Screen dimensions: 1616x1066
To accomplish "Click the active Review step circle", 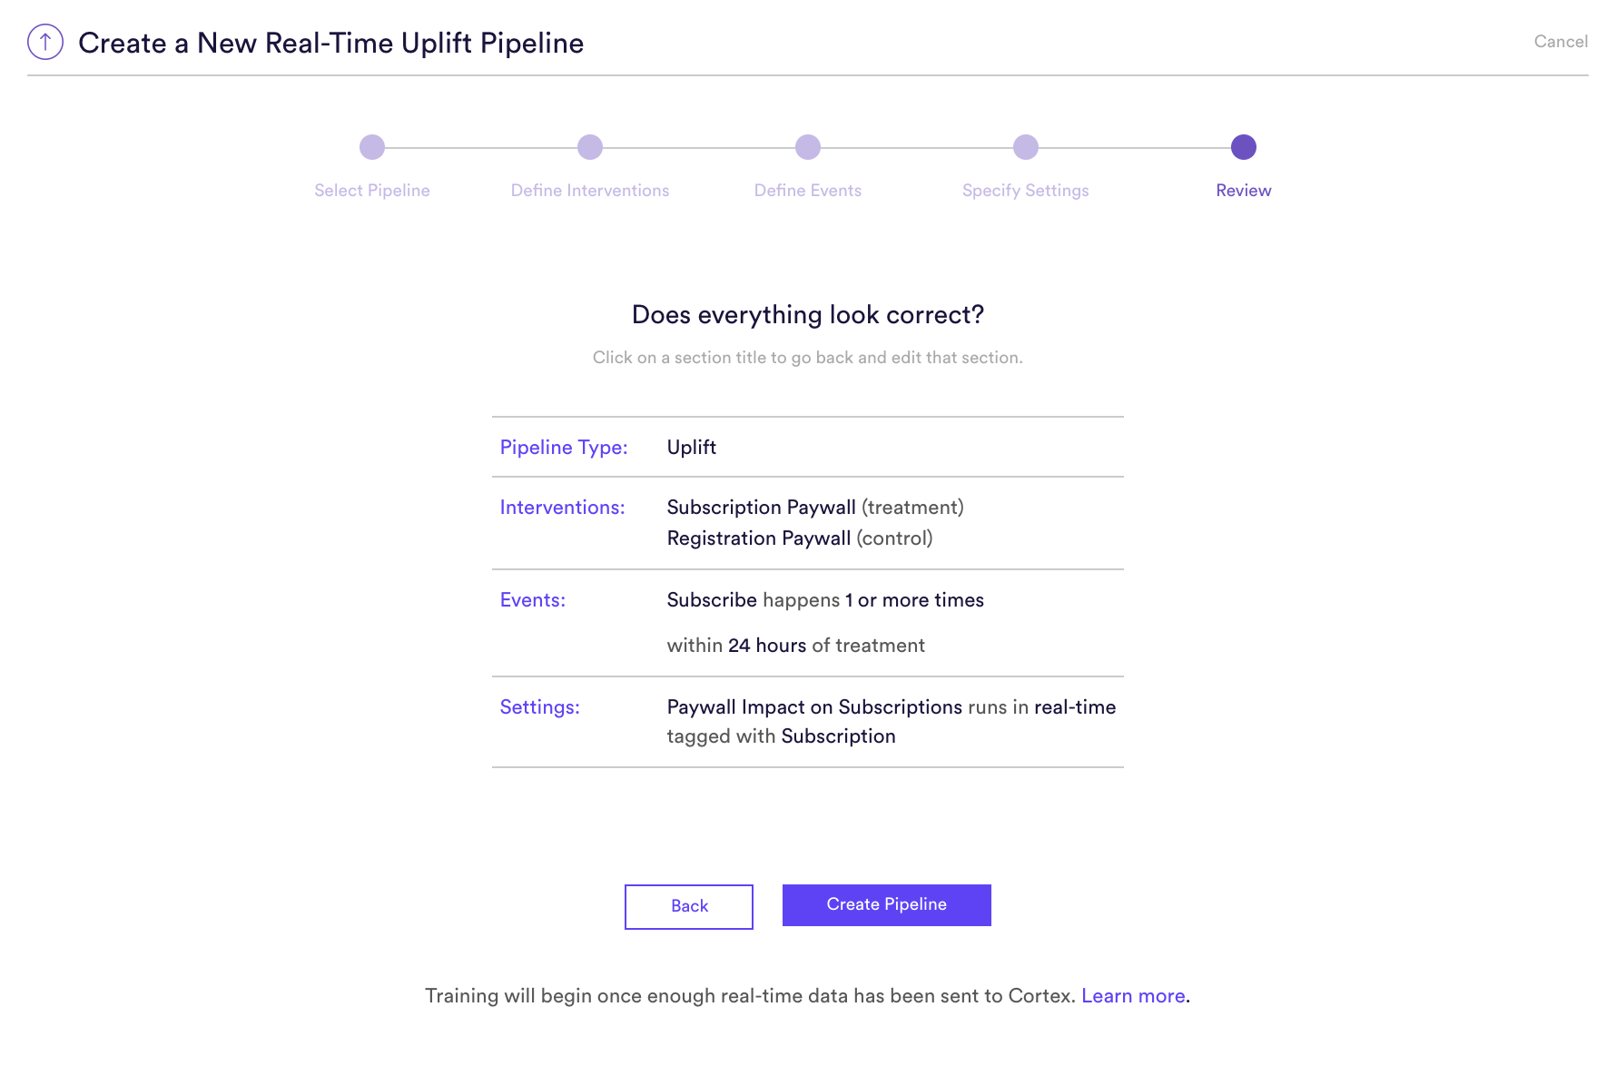I will [x=1244, y=147].
